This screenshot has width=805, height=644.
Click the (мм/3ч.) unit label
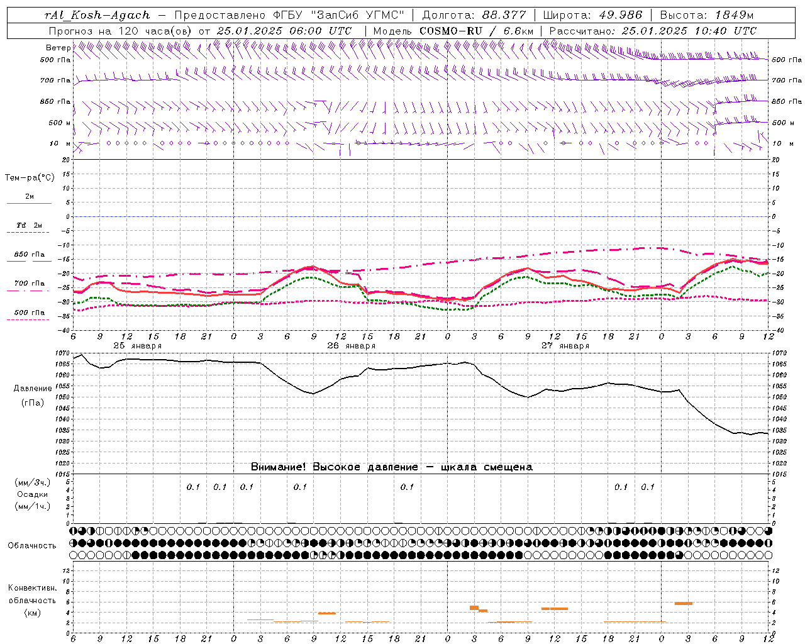pyautogui.click(x=32, y=482)
